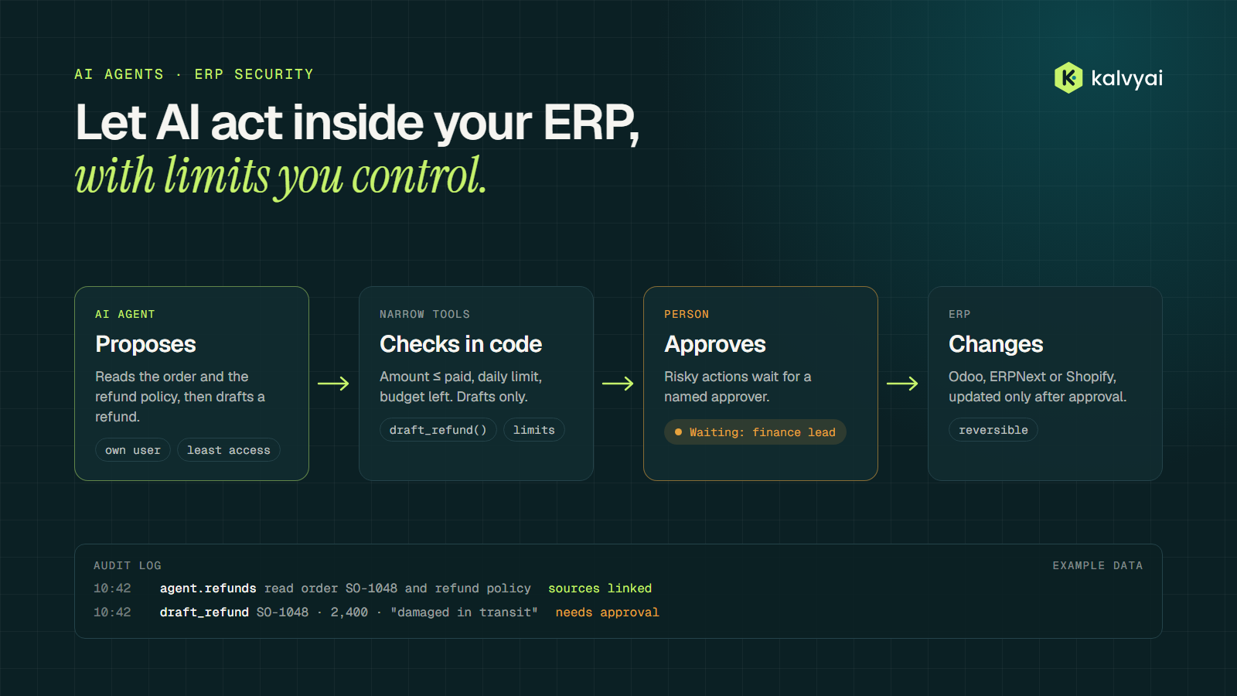Click the log detail "SO-1048 · 2,400 · damaged in transit"
This screenshot has width=1237, height=696.
[x=397, y=612]
